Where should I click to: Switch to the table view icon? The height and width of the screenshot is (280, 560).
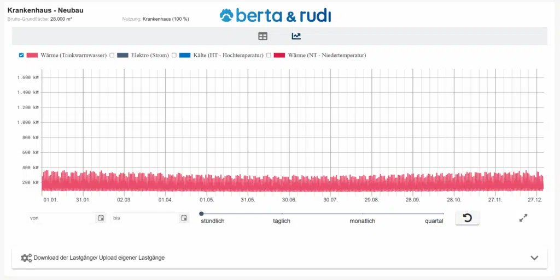point(263,36)
